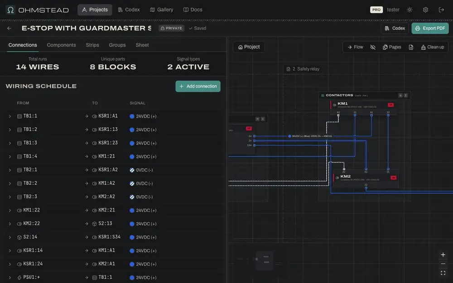Click the log out icon
The width and height of the screenshot is (453, 283).
[441, 10]
